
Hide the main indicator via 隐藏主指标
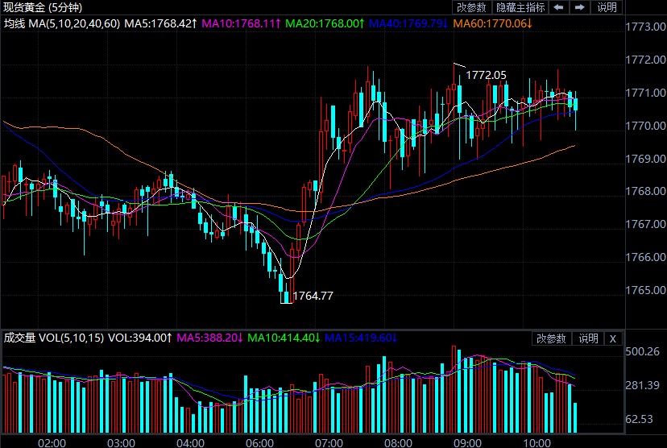pyautogui.click(x=520, y=8)
